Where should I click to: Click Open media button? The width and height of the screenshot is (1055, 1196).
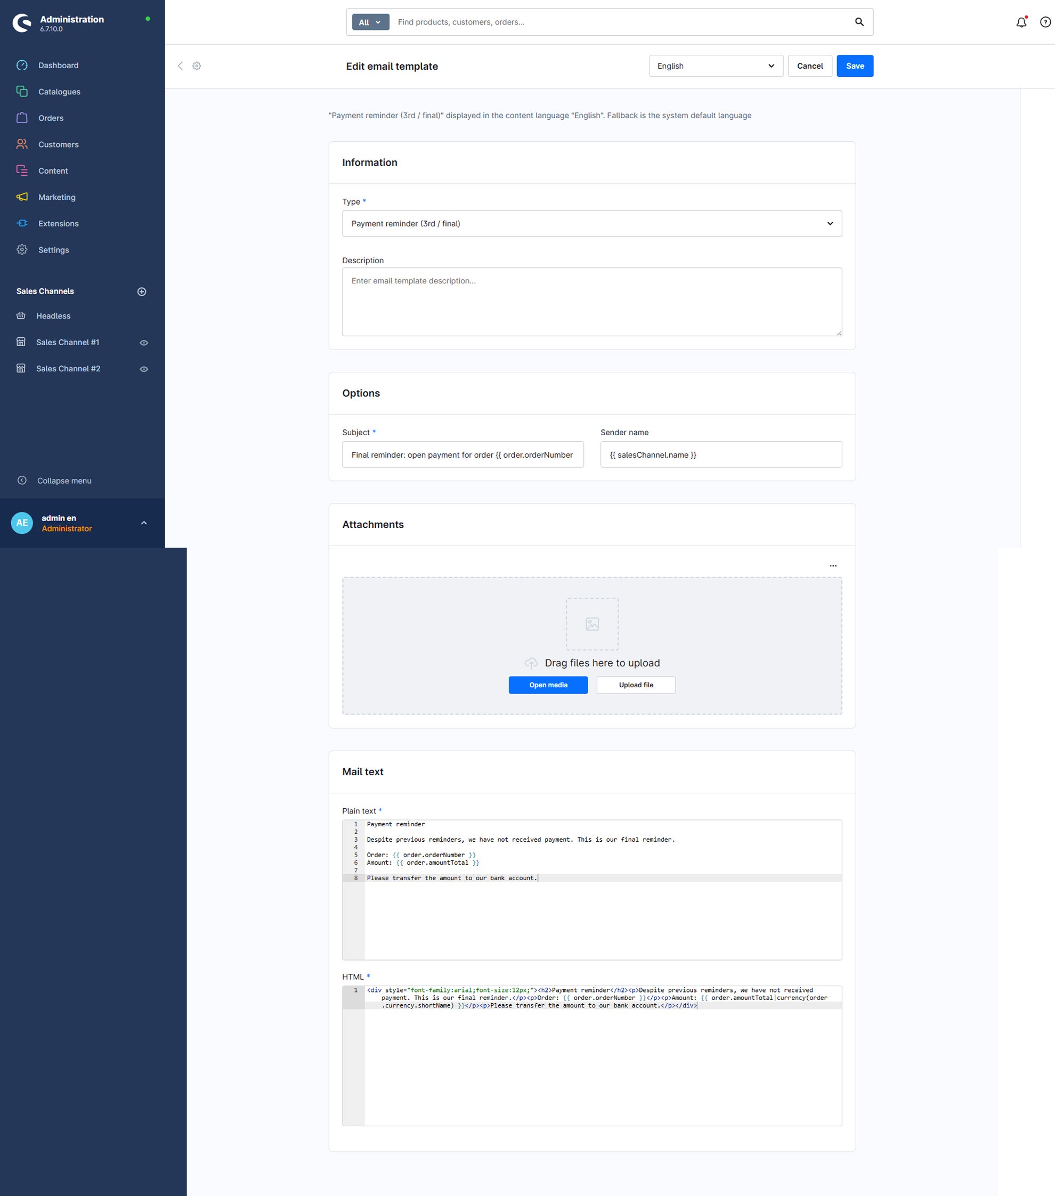tap(548, 685)
